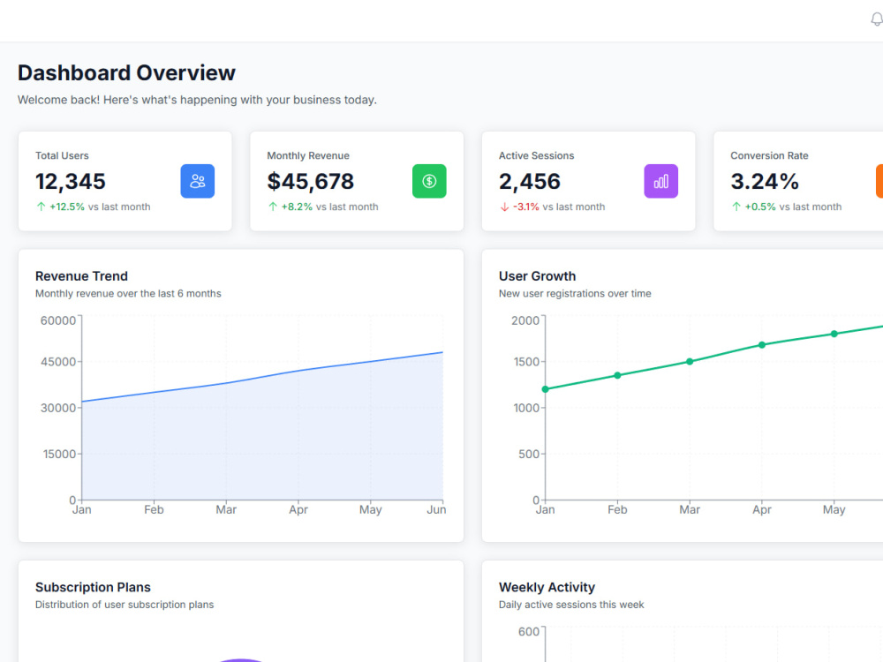Click the 'Daily active sessions this week' subtitle
Screen dimensions: 883x662
point(571,605)
